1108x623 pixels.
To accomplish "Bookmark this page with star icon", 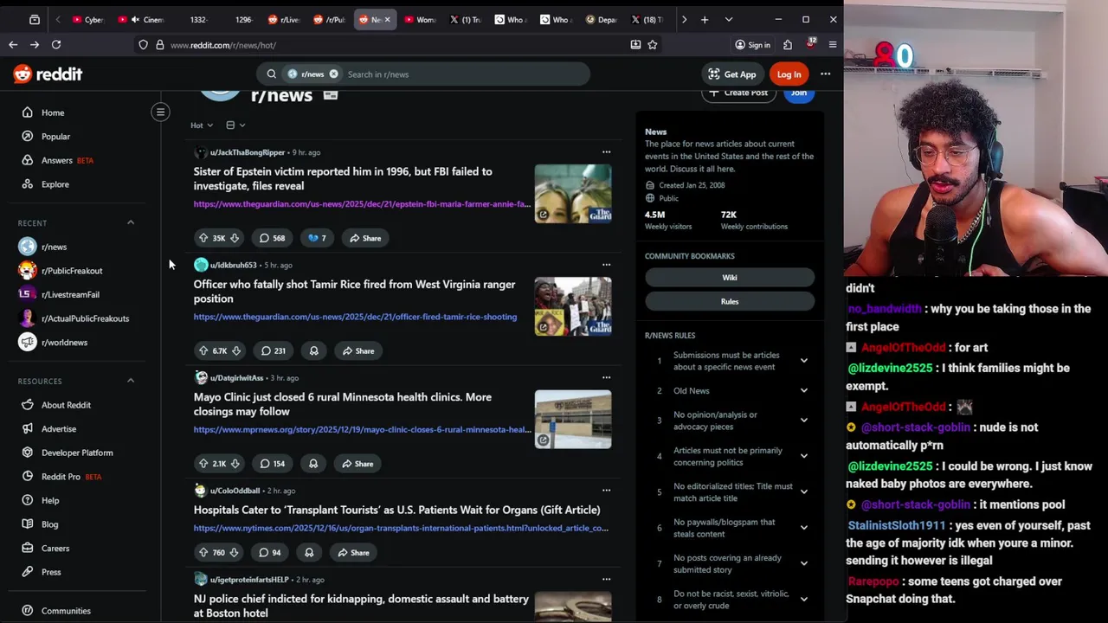I will coord(653,45).
